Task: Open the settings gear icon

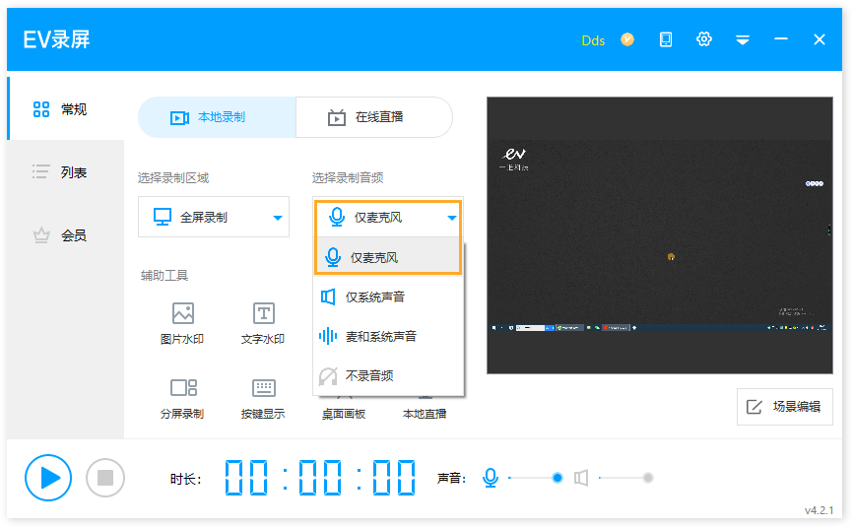Action: click(704, 39)
